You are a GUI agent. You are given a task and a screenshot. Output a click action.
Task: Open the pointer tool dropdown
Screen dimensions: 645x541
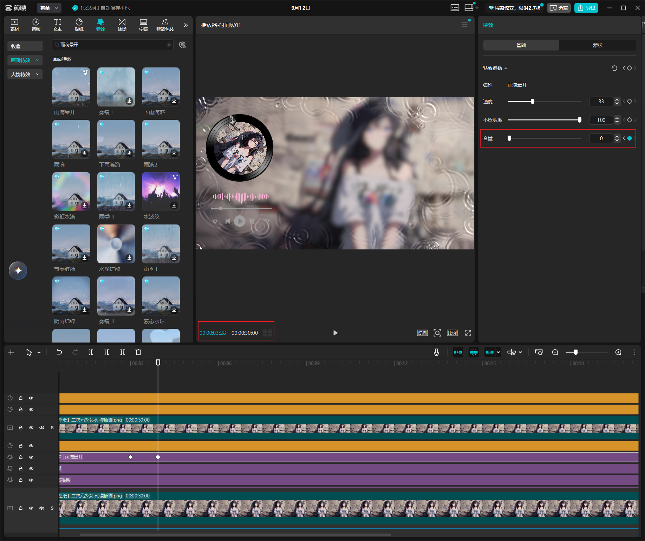pyautogui.click(x=39, y=352)
